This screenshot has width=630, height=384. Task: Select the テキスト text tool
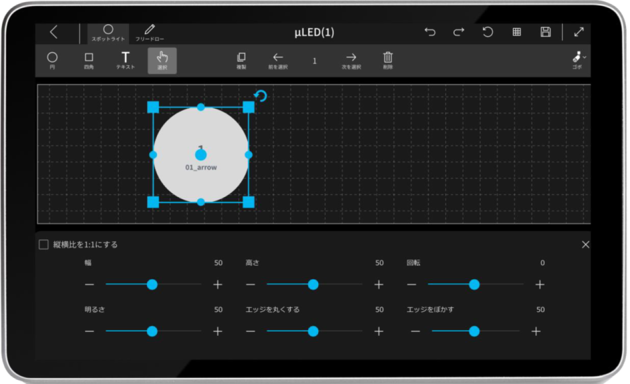pyautogui.click(x=125, y=60)
